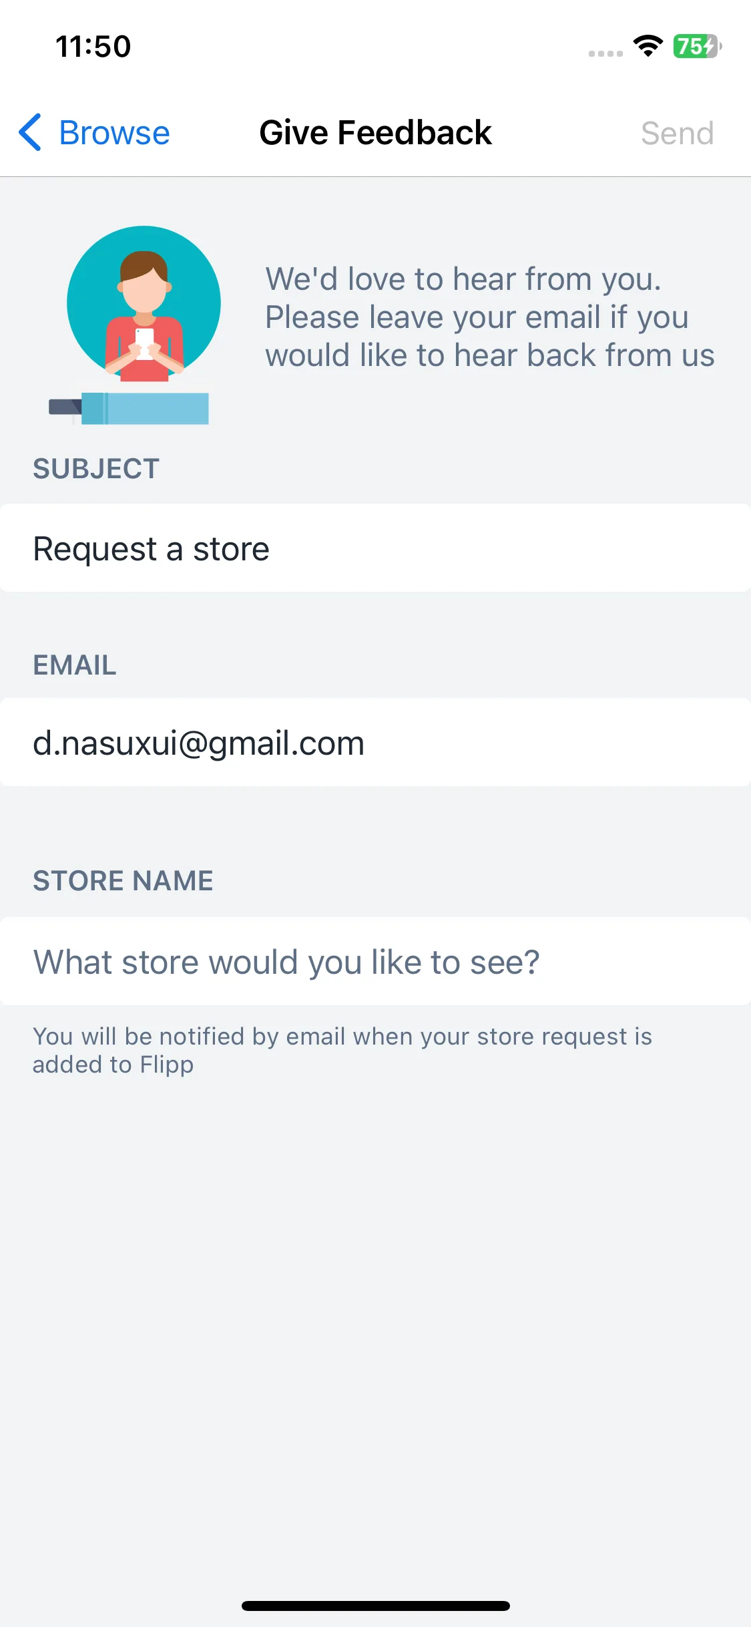Tap the back chevron icon

click(x=30, y=132)
